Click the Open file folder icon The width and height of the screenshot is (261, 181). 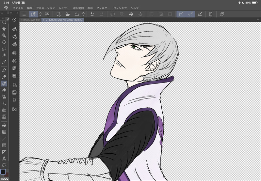pyautogui.click(x=68, y=14)
